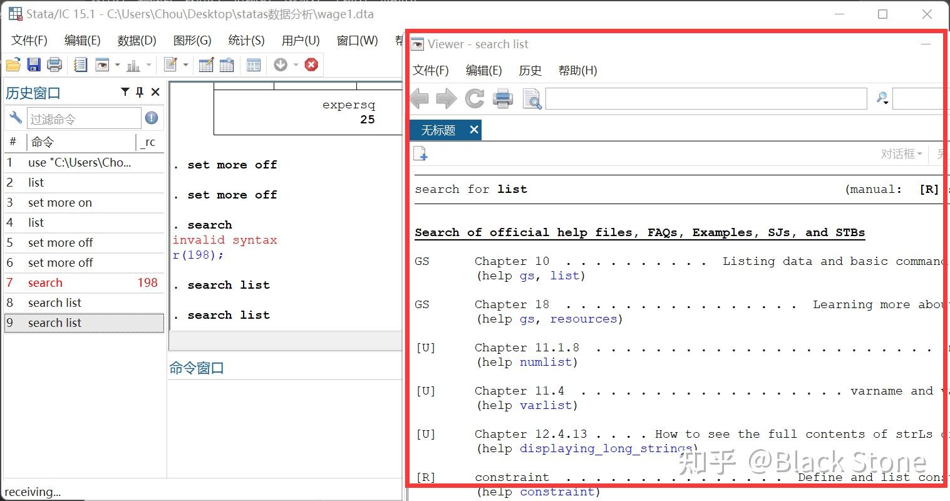Open the Stata 编辑(E) menu
This screenshot has height=501, width=950.
(x=83, y=41)
